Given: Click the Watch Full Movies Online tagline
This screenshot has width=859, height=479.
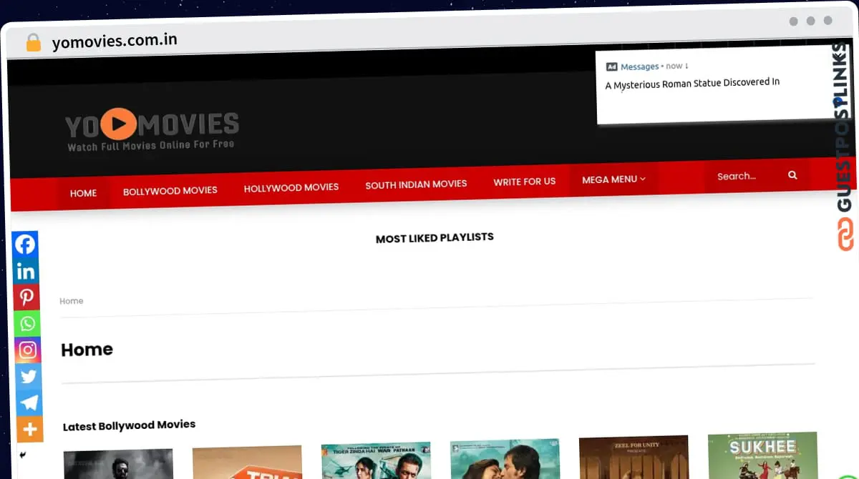Looking at the screenshot, I should [151, 145].
